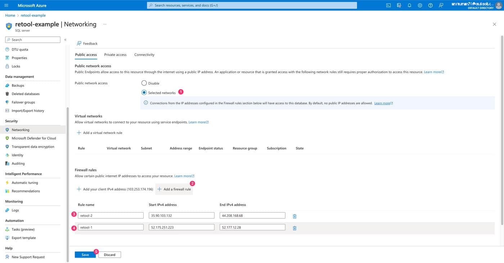Select the Selected networks radio option
This screenshot has height=263, width=504.
point(144,93)
